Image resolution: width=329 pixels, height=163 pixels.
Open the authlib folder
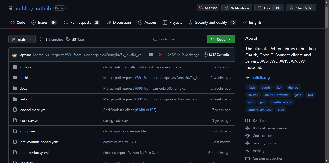coord(25,78)
